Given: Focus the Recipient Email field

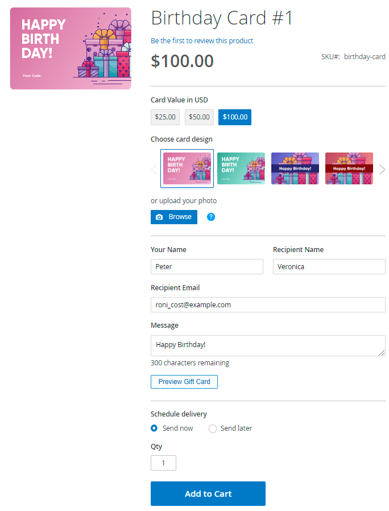Looking at the screenshot, I should coord(268,304).
